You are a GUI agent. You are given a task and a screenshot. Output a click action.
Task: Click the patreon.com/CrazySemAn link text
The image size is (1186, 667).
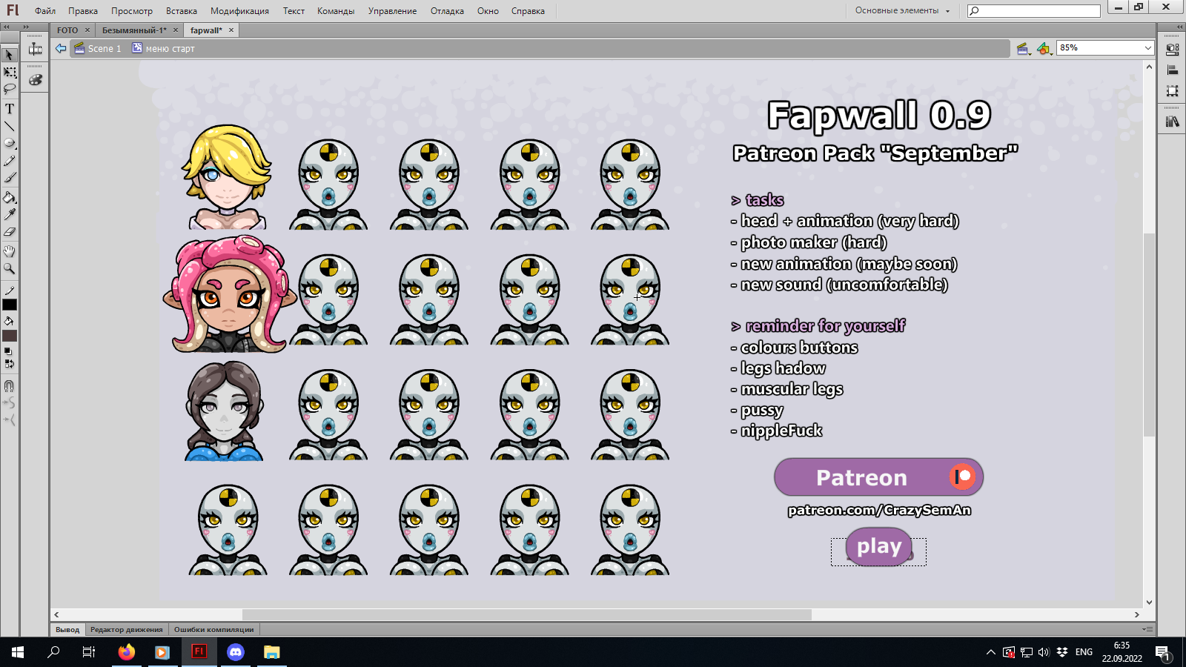(x=879, y=510)
